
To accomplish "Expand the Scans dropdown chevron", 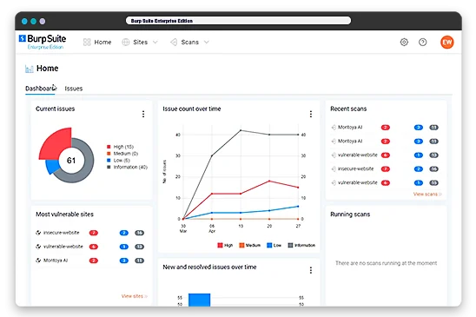I will [x=207, y=43].
